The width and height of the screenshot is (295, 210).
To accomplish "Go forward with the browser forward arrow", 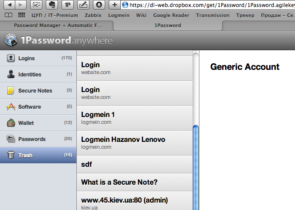I will point(21,5).
